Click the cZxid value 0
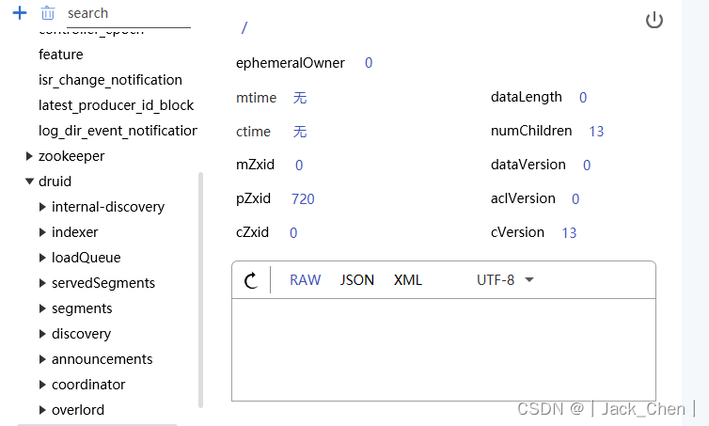This screenshot has height=426, width=709. tap(293, 233)
